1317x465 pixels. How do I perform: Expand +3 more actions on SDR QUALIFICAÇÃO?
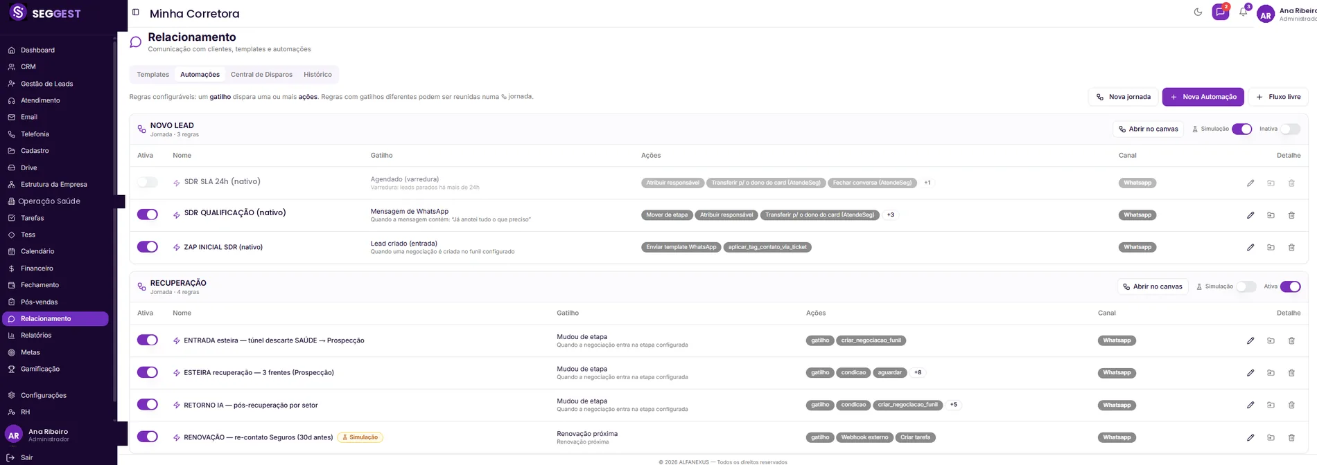[891, 215]
